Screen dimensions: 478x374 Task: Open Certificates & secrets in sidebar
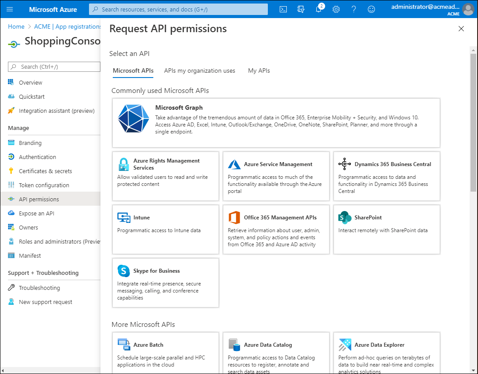(x=45, y=171)
